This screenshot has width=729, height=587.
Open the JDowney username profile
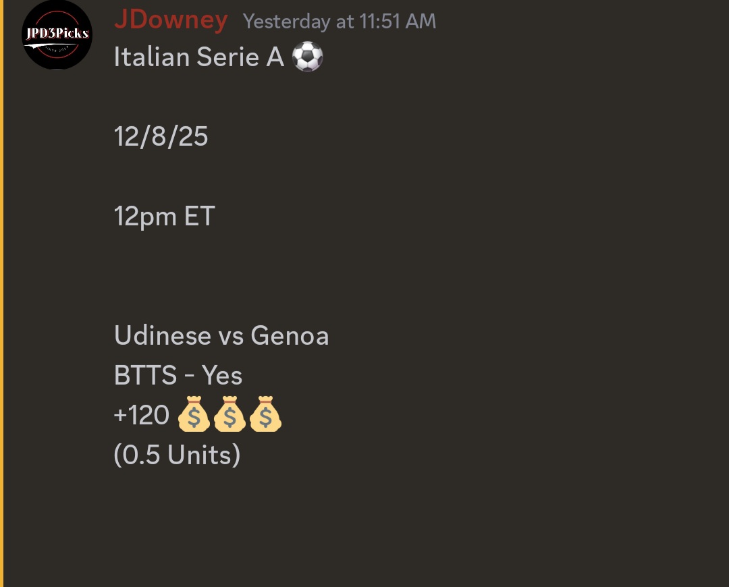tap(171, 20)
